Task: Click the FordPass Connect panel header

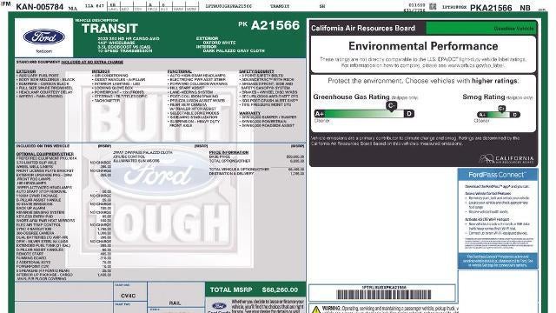Action: (x=498, y=175)
